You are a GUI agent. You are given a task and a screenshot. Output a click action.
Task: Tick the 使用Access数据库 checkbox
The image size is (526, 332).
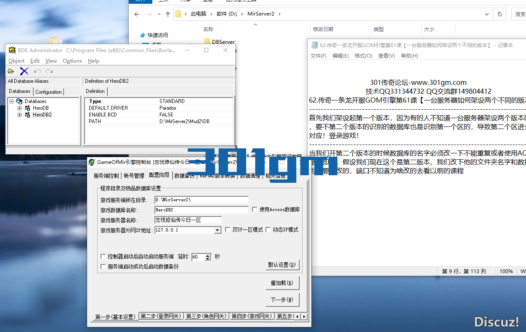255,209
